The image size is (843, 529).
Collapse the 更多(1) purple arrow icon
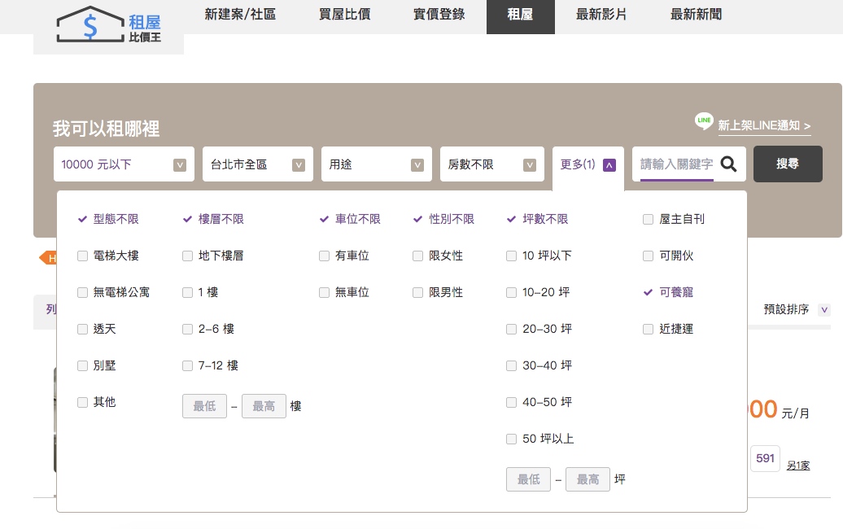click(x=609, y=165)
